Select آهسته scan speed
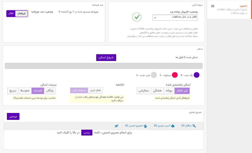Screen dimensions: 252x153 (38, 91)
